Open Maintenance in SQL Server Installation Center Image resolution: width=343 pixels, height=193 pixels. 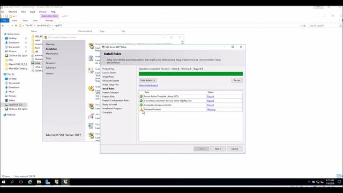pos(52,54)
